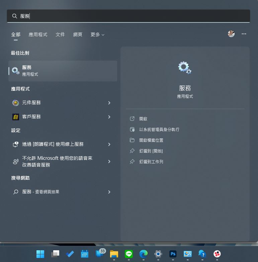Expand 透過 [朗讀程式] 使用線上服務 chevron
Screen dimensions: 258x262
109,144
